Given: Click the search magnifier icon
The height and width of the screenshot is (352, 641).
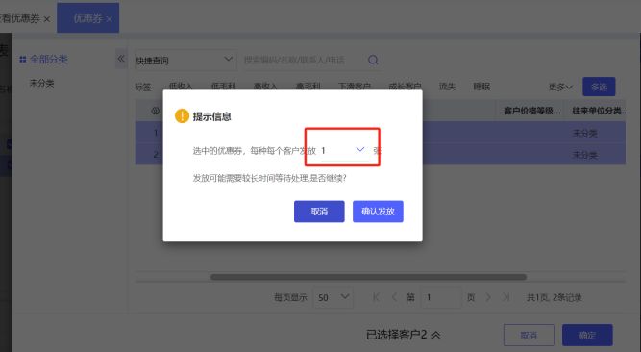Looking at the screenshot, I should coord(373,61).
